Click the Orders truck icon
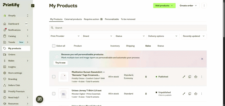The image size is (225, 106). coord(4,55)
